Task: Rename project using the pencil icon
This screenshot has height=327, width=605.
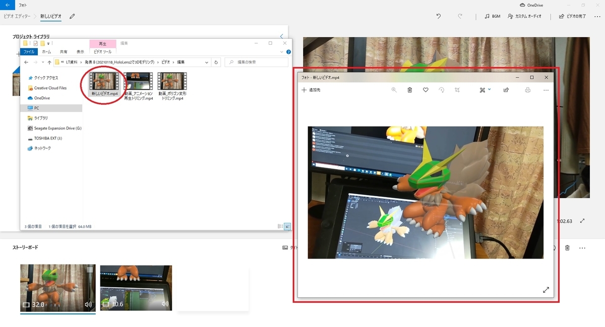Action: pos(72,16)
